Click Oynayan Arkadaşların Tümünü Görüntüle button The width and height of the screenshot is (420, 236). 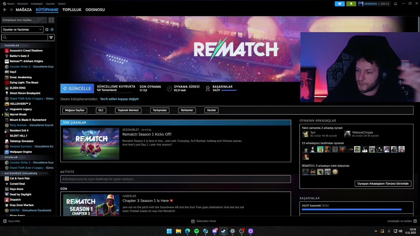(x=383, y=184)
